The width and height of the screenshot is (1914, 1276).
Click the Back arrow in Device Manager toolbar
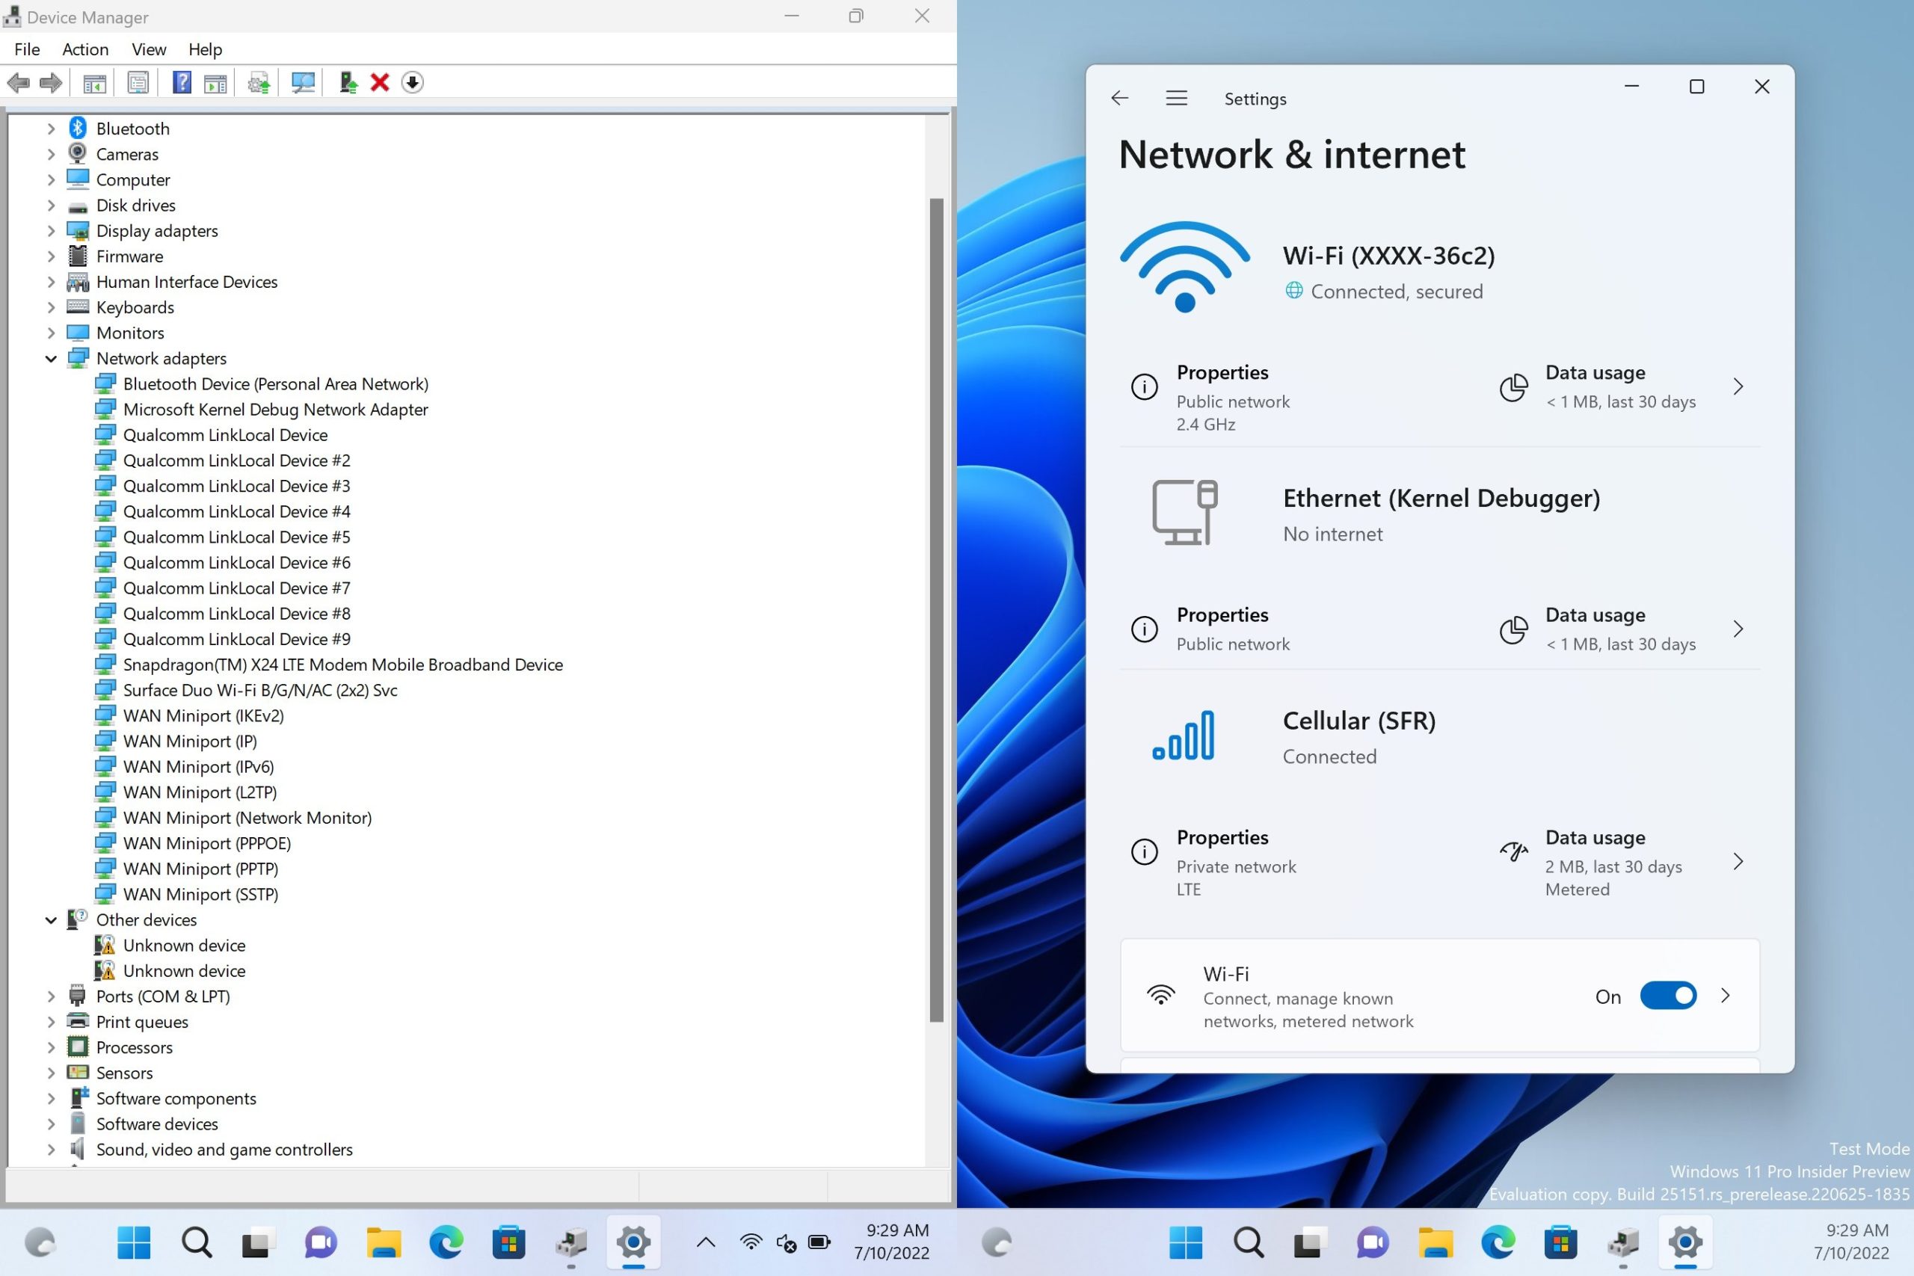[18, 82]
